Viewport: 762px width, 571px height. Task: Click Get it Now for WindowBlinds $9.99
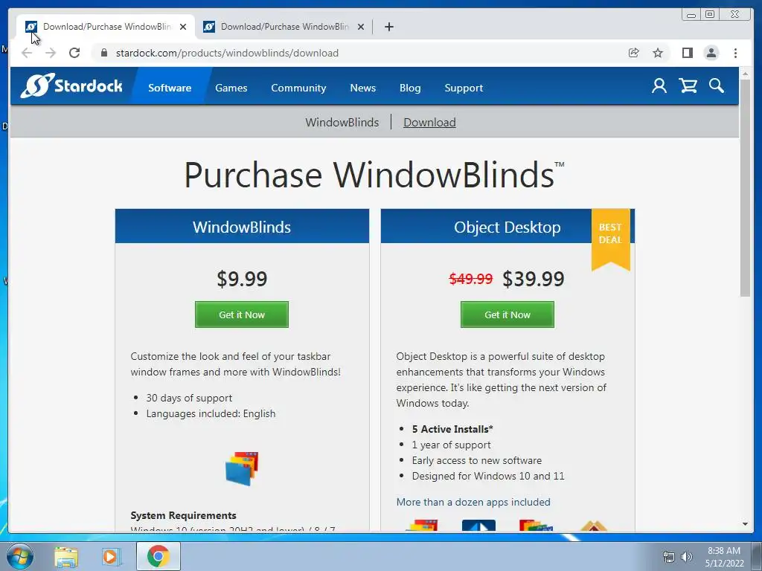coord(242,314)
